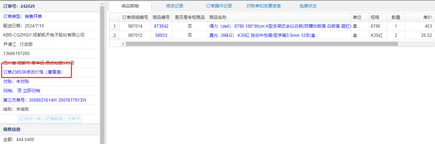Select row number 1 in the table
Image resolution: width=435 pixels, height=144 pixels.
[114, 26]
